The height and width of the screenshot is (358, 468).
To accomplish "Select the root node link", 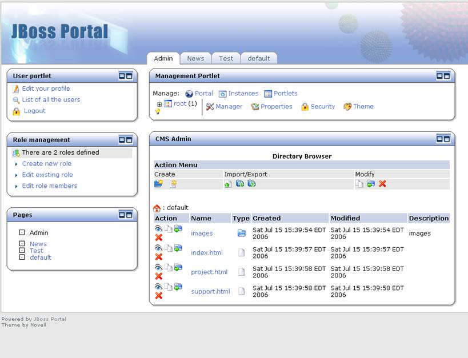I will point(180,103).
